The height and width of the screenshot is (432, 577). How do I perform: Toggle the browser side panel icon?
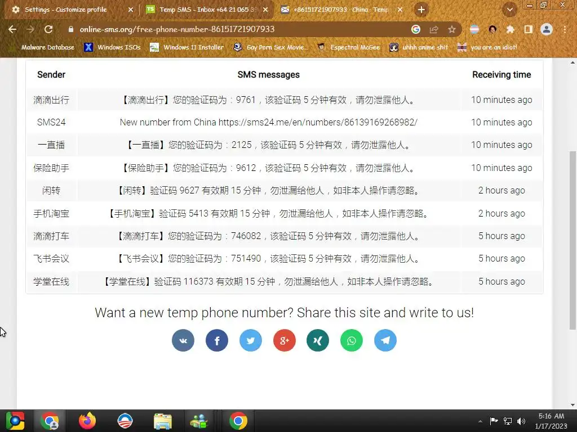(x=529, y=29)
